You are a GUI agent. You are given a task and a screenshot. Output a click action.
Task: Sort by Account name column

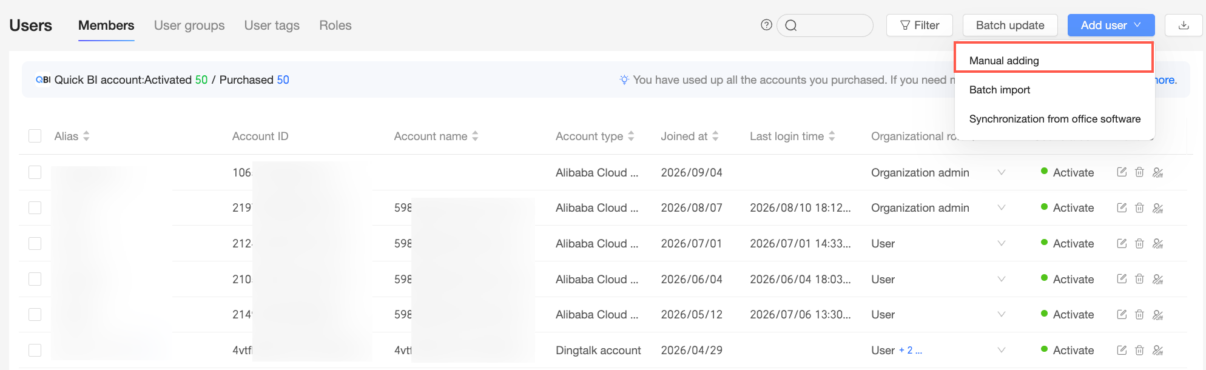click(475, 136)
